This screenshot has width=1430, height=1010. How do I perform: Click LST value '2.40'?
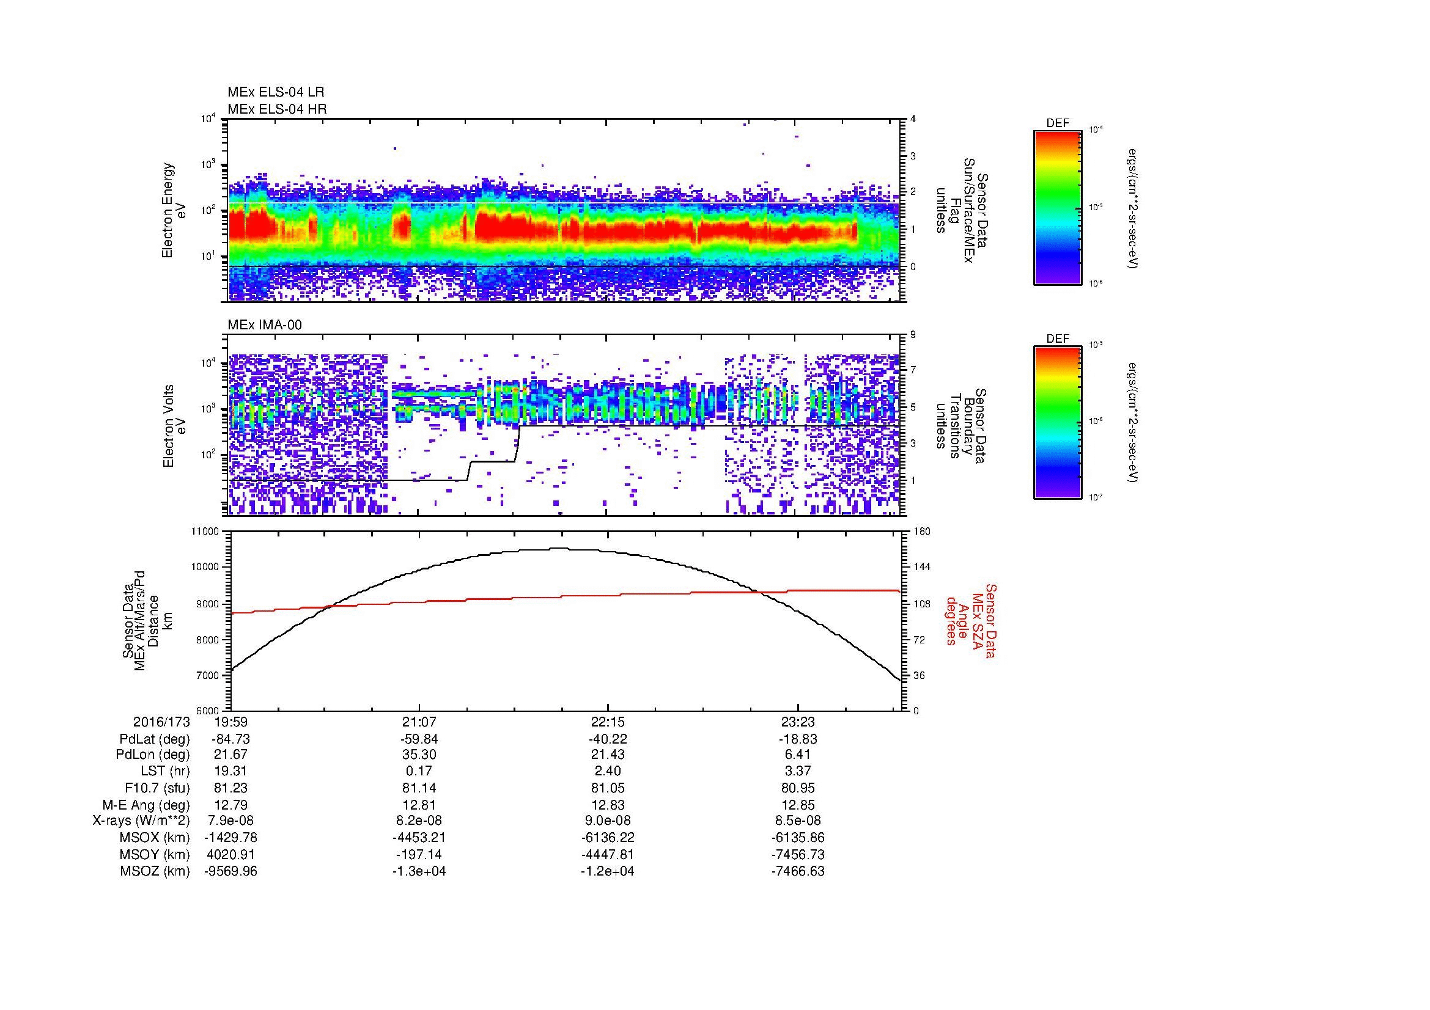pyautogui.click(x=608, y=772)
